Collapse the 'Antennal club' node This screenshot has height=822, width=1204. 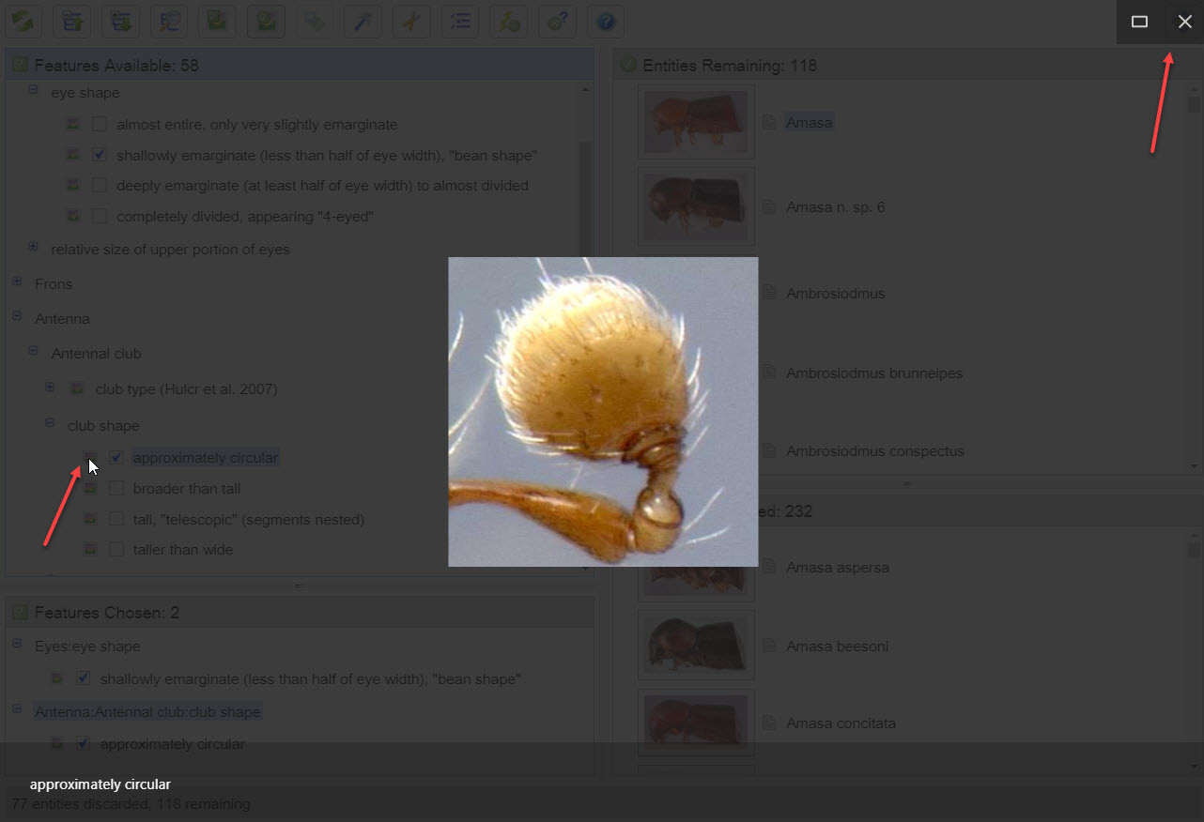33,352
